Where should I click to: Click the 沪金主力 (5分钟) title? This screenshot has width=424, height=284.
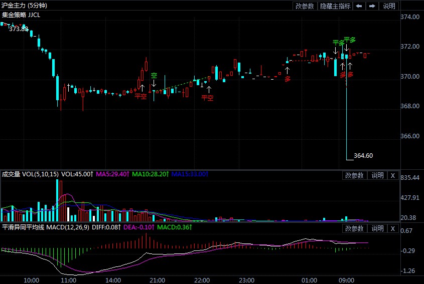[x=25, y=6]
